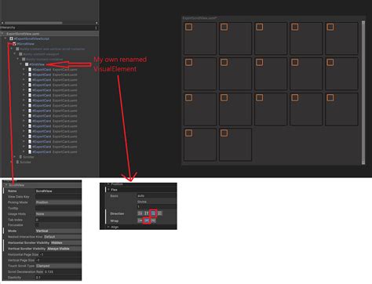Screen dimensions: 372x284
Task: Set Wrap to wrap
Action: pyautogui.click(x=147, y=220)
